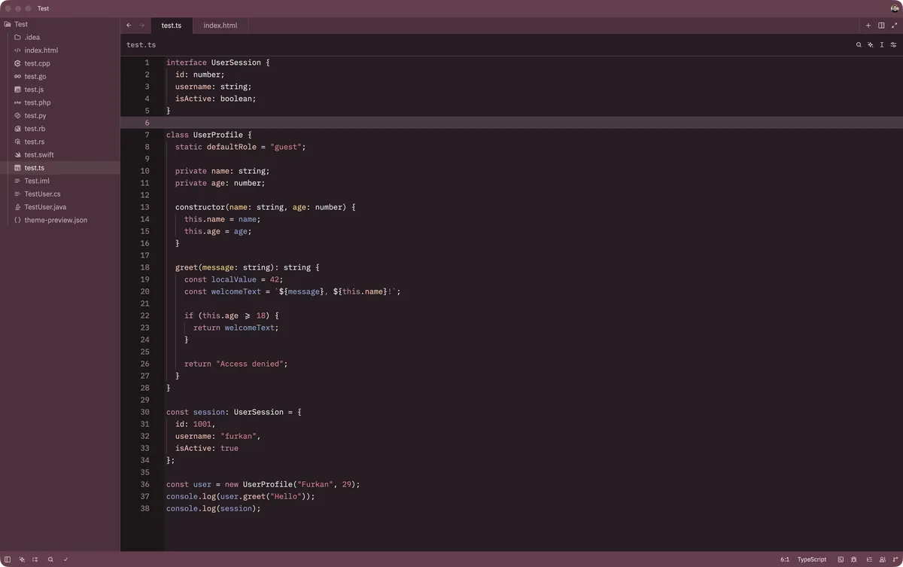Split the editor pane with split icon

point(881,25)
